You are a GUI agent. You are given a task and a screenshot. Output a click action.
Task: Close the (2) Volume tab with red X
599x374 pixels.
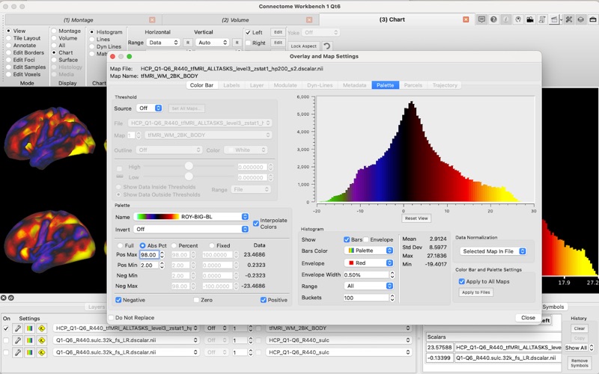pyautogui.click(x=309, y=20)
